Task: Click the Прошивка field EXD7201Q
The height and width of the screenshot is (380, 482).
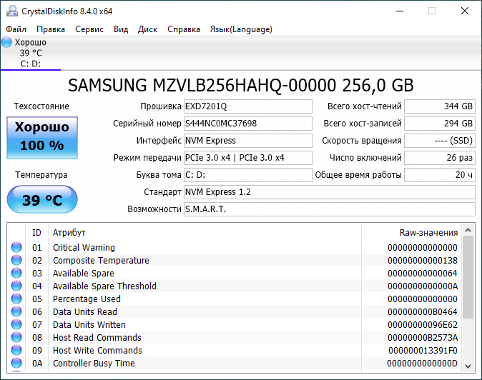Action: (247, 106)
